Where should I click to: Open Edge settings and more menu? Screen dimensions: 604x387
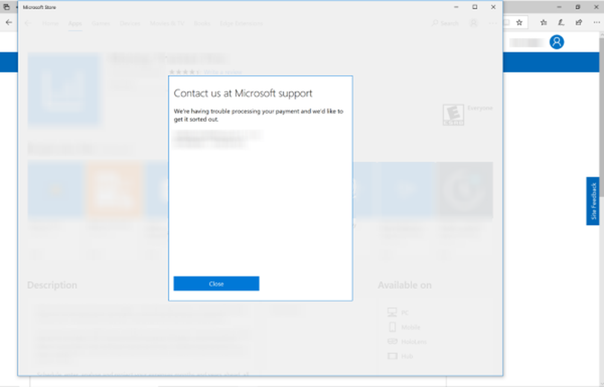click(596, 23)
